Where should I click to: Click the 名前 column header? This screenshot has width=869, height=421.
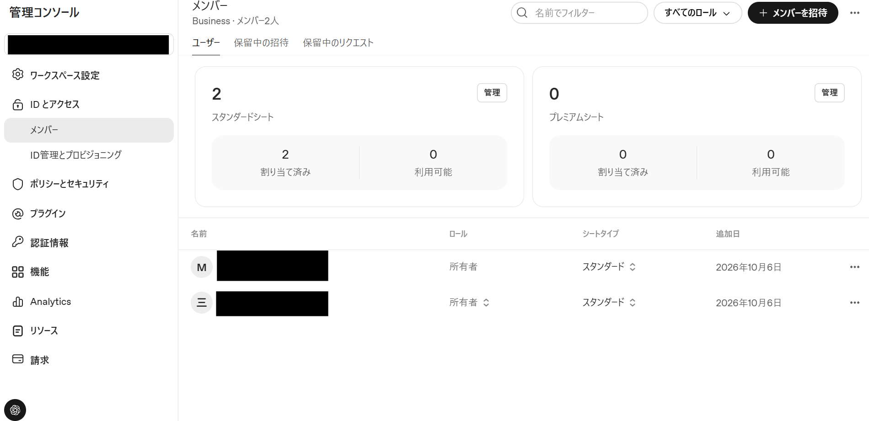click(199, 234)
